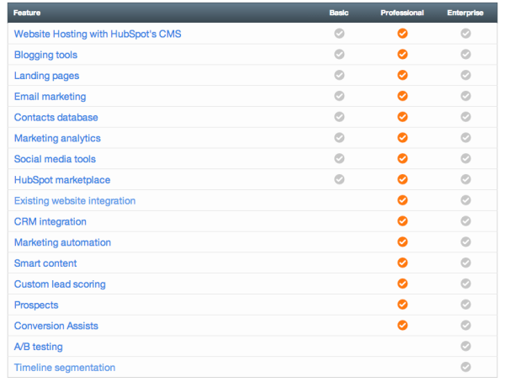Select the Professional column header
This screenshot has width=505, height=382.
point(402,13)
